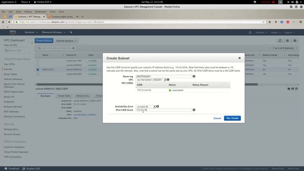The image size is (304, 171).
Task: Click the blue extension icon in Firefox toolbar
Action: (282, 22)
